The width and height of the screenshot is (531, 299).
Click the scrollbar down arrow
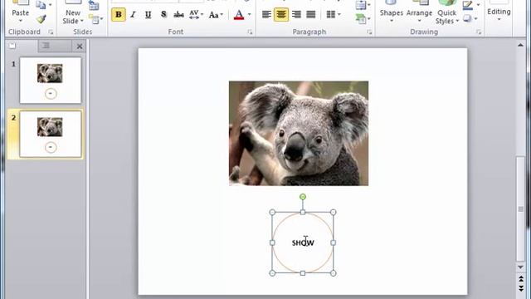click(521, 267)
